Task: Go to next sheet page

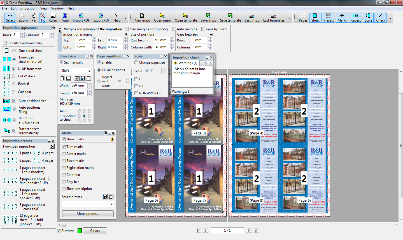Action: 249,230
